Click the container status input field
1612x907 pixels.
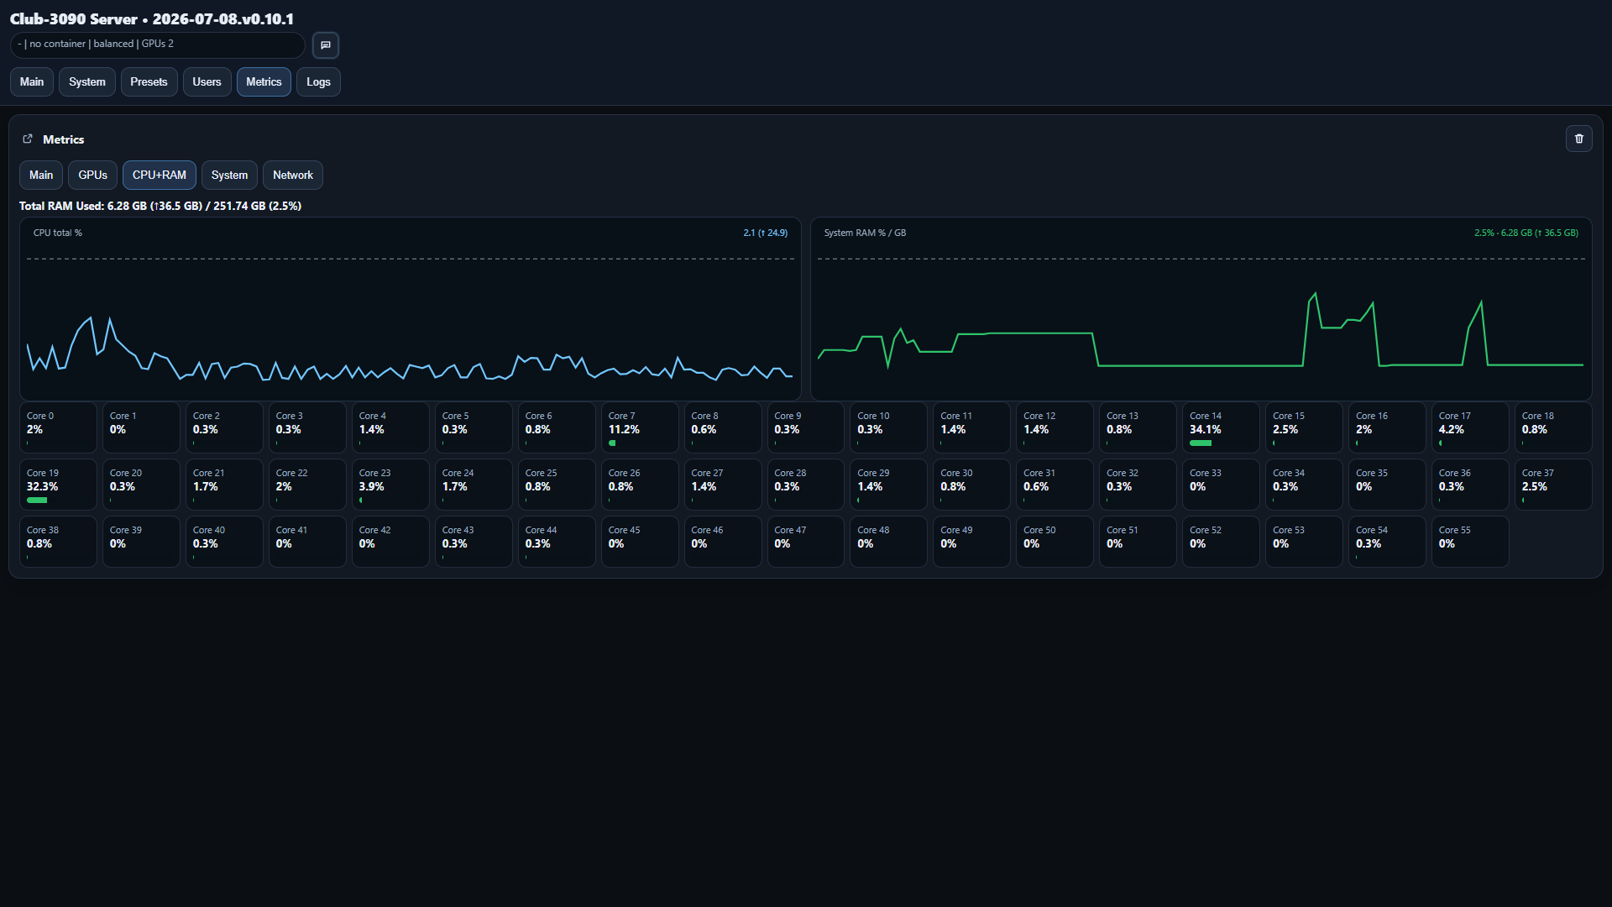tap(158, 45)
